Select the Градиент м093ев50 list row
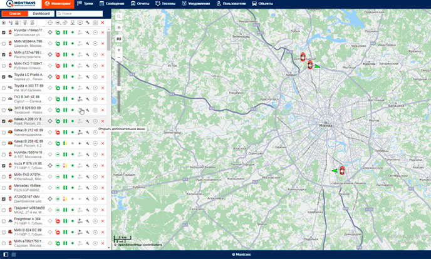Image resolution: width=431 pixels, height=259 pixels. click(53, 210)
